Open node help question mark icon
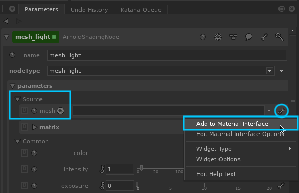299x193 pixels. [x=203, y=37]
